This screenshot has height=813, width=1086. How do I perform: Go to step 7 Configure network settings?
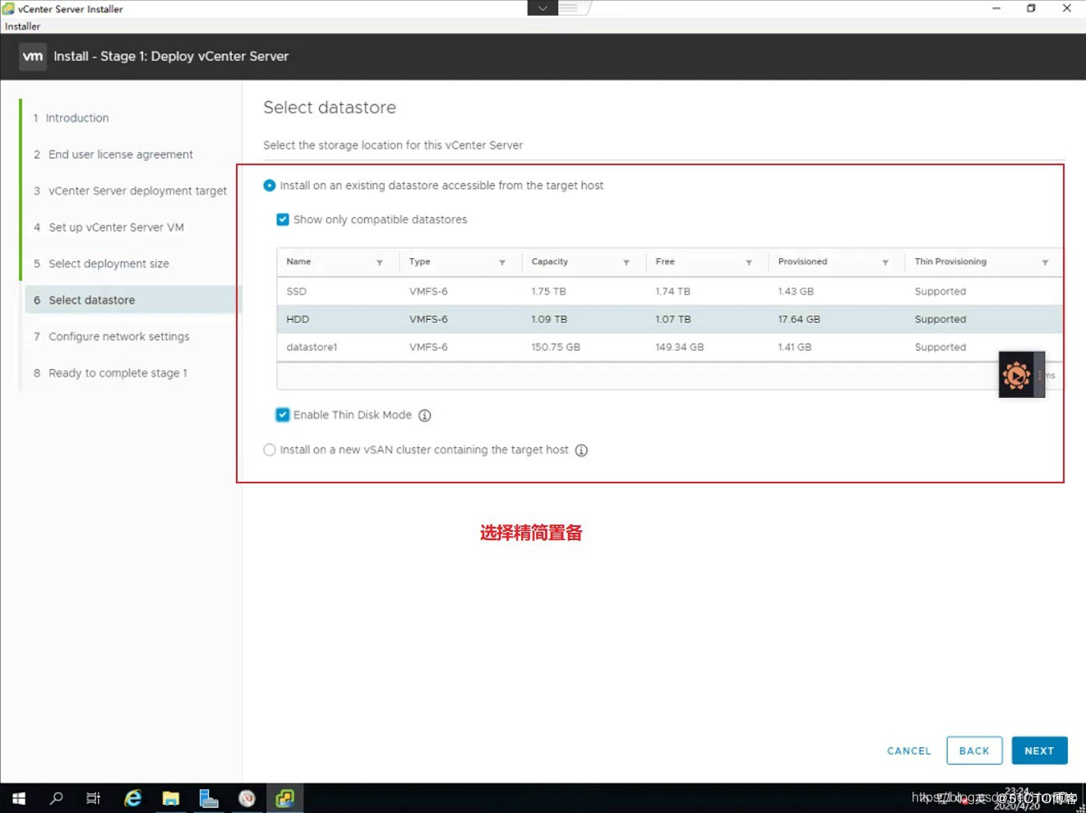111,337
